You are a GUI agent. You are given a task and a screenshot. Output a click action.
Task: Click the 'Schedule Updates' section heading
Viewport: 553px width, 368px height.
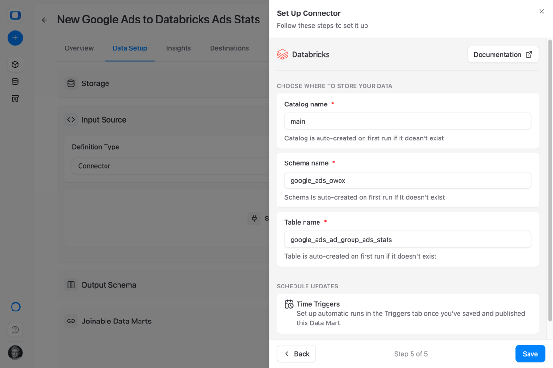pos(307,286)
